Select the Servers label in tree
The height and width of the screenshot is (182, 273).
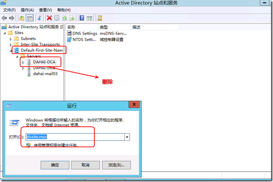[x=34, y=56]
